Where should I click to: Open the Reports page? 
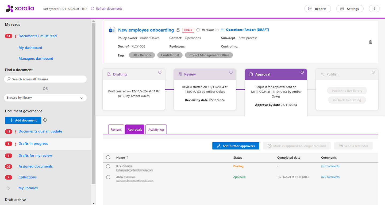click(317, 9)
